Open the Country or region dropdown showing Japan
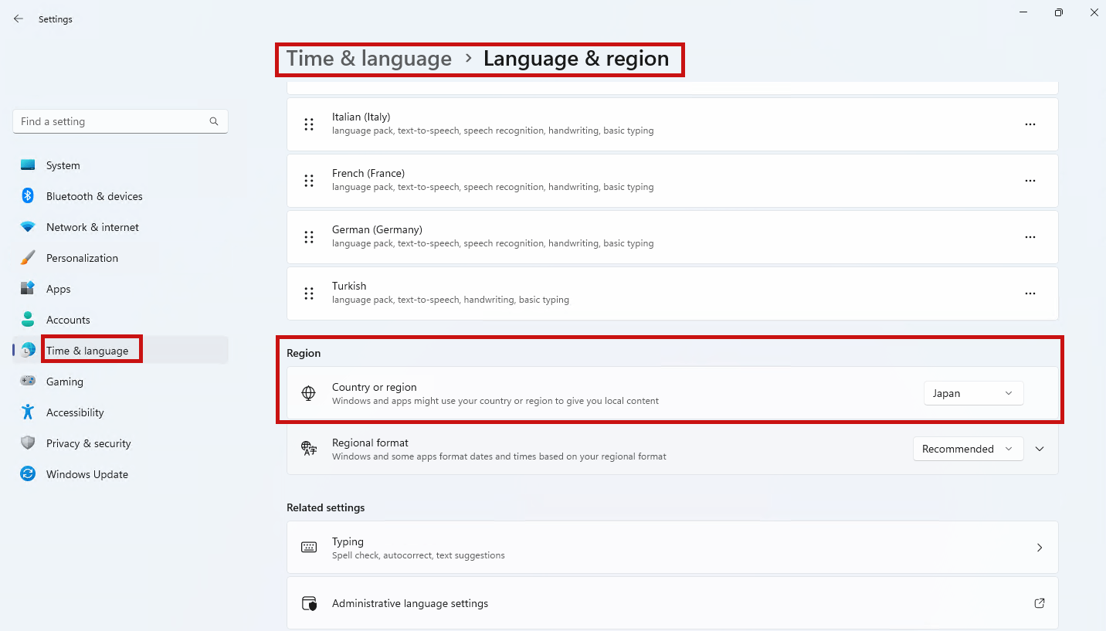 (x=973, y=393)
